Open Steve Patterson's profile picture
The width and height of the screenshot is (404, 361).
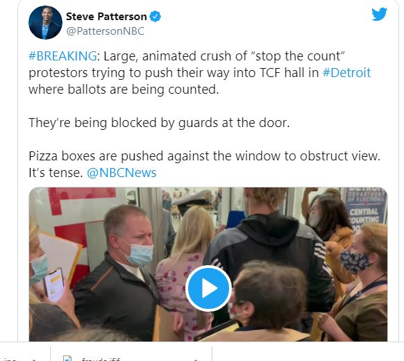pos(45,22)
